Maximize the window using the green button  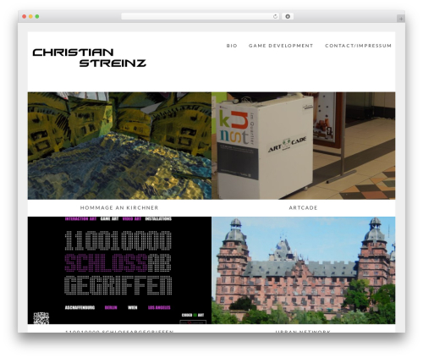point(37,17)
